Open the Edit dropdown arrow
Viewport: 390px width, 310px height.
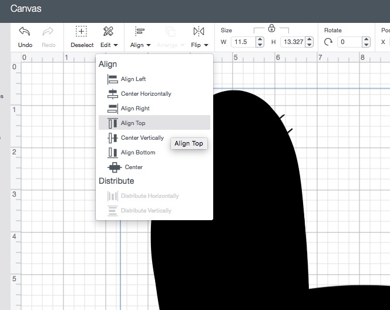click(116, 45)
